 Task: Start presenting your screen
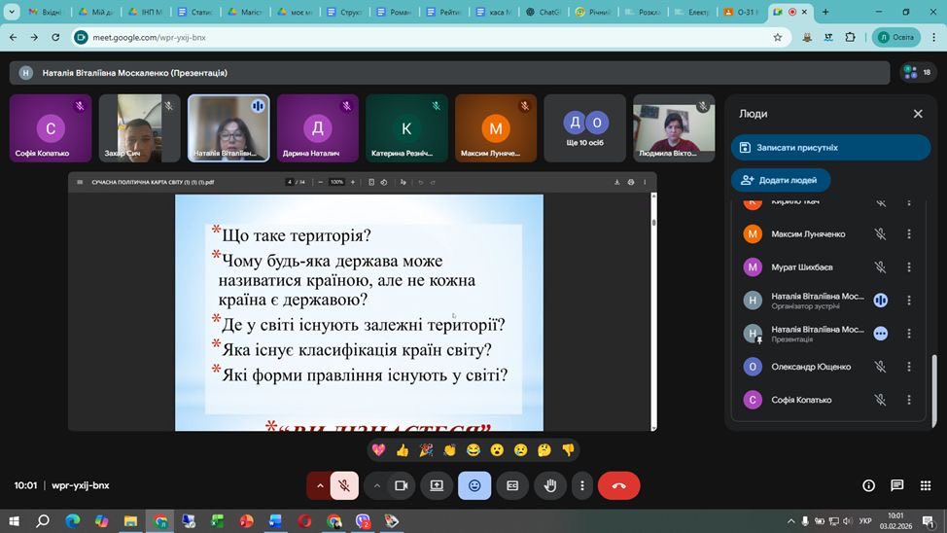(x=437, y=485)
